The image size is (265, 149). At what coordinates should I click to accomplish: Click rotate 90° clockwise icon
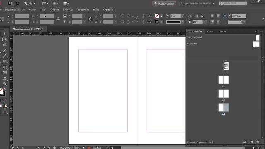pos(122,16)
